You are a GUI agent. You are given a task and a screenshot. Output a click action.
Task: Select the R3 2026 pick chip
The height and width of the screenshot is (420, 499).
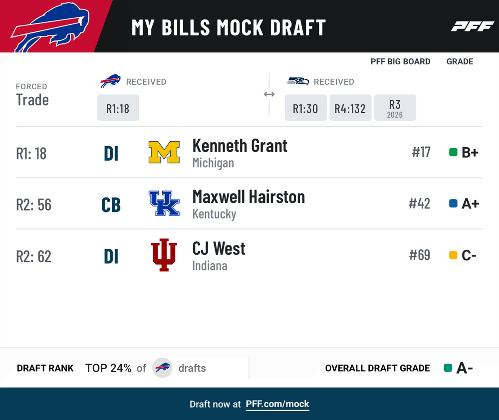click(395, 108)
